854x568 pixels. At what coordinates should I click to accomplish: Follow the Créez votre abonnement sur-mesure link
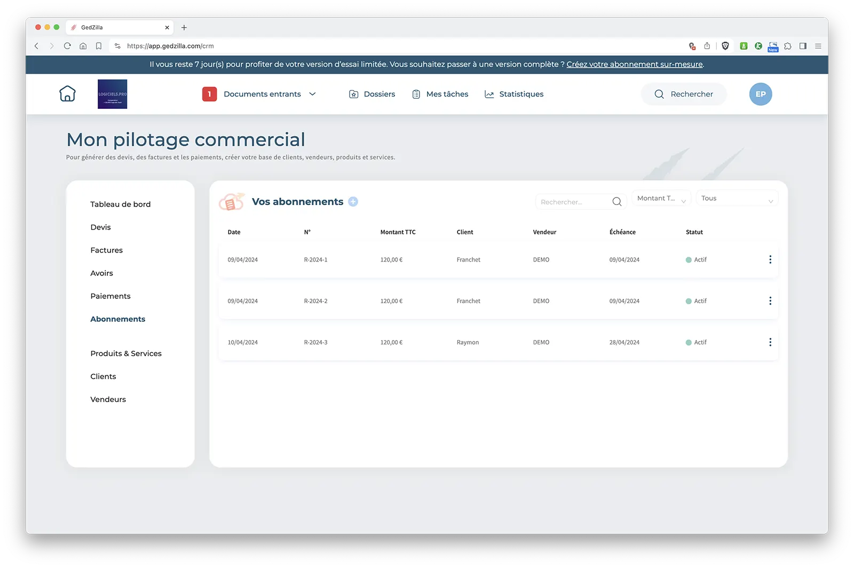(x=635, y=64)
